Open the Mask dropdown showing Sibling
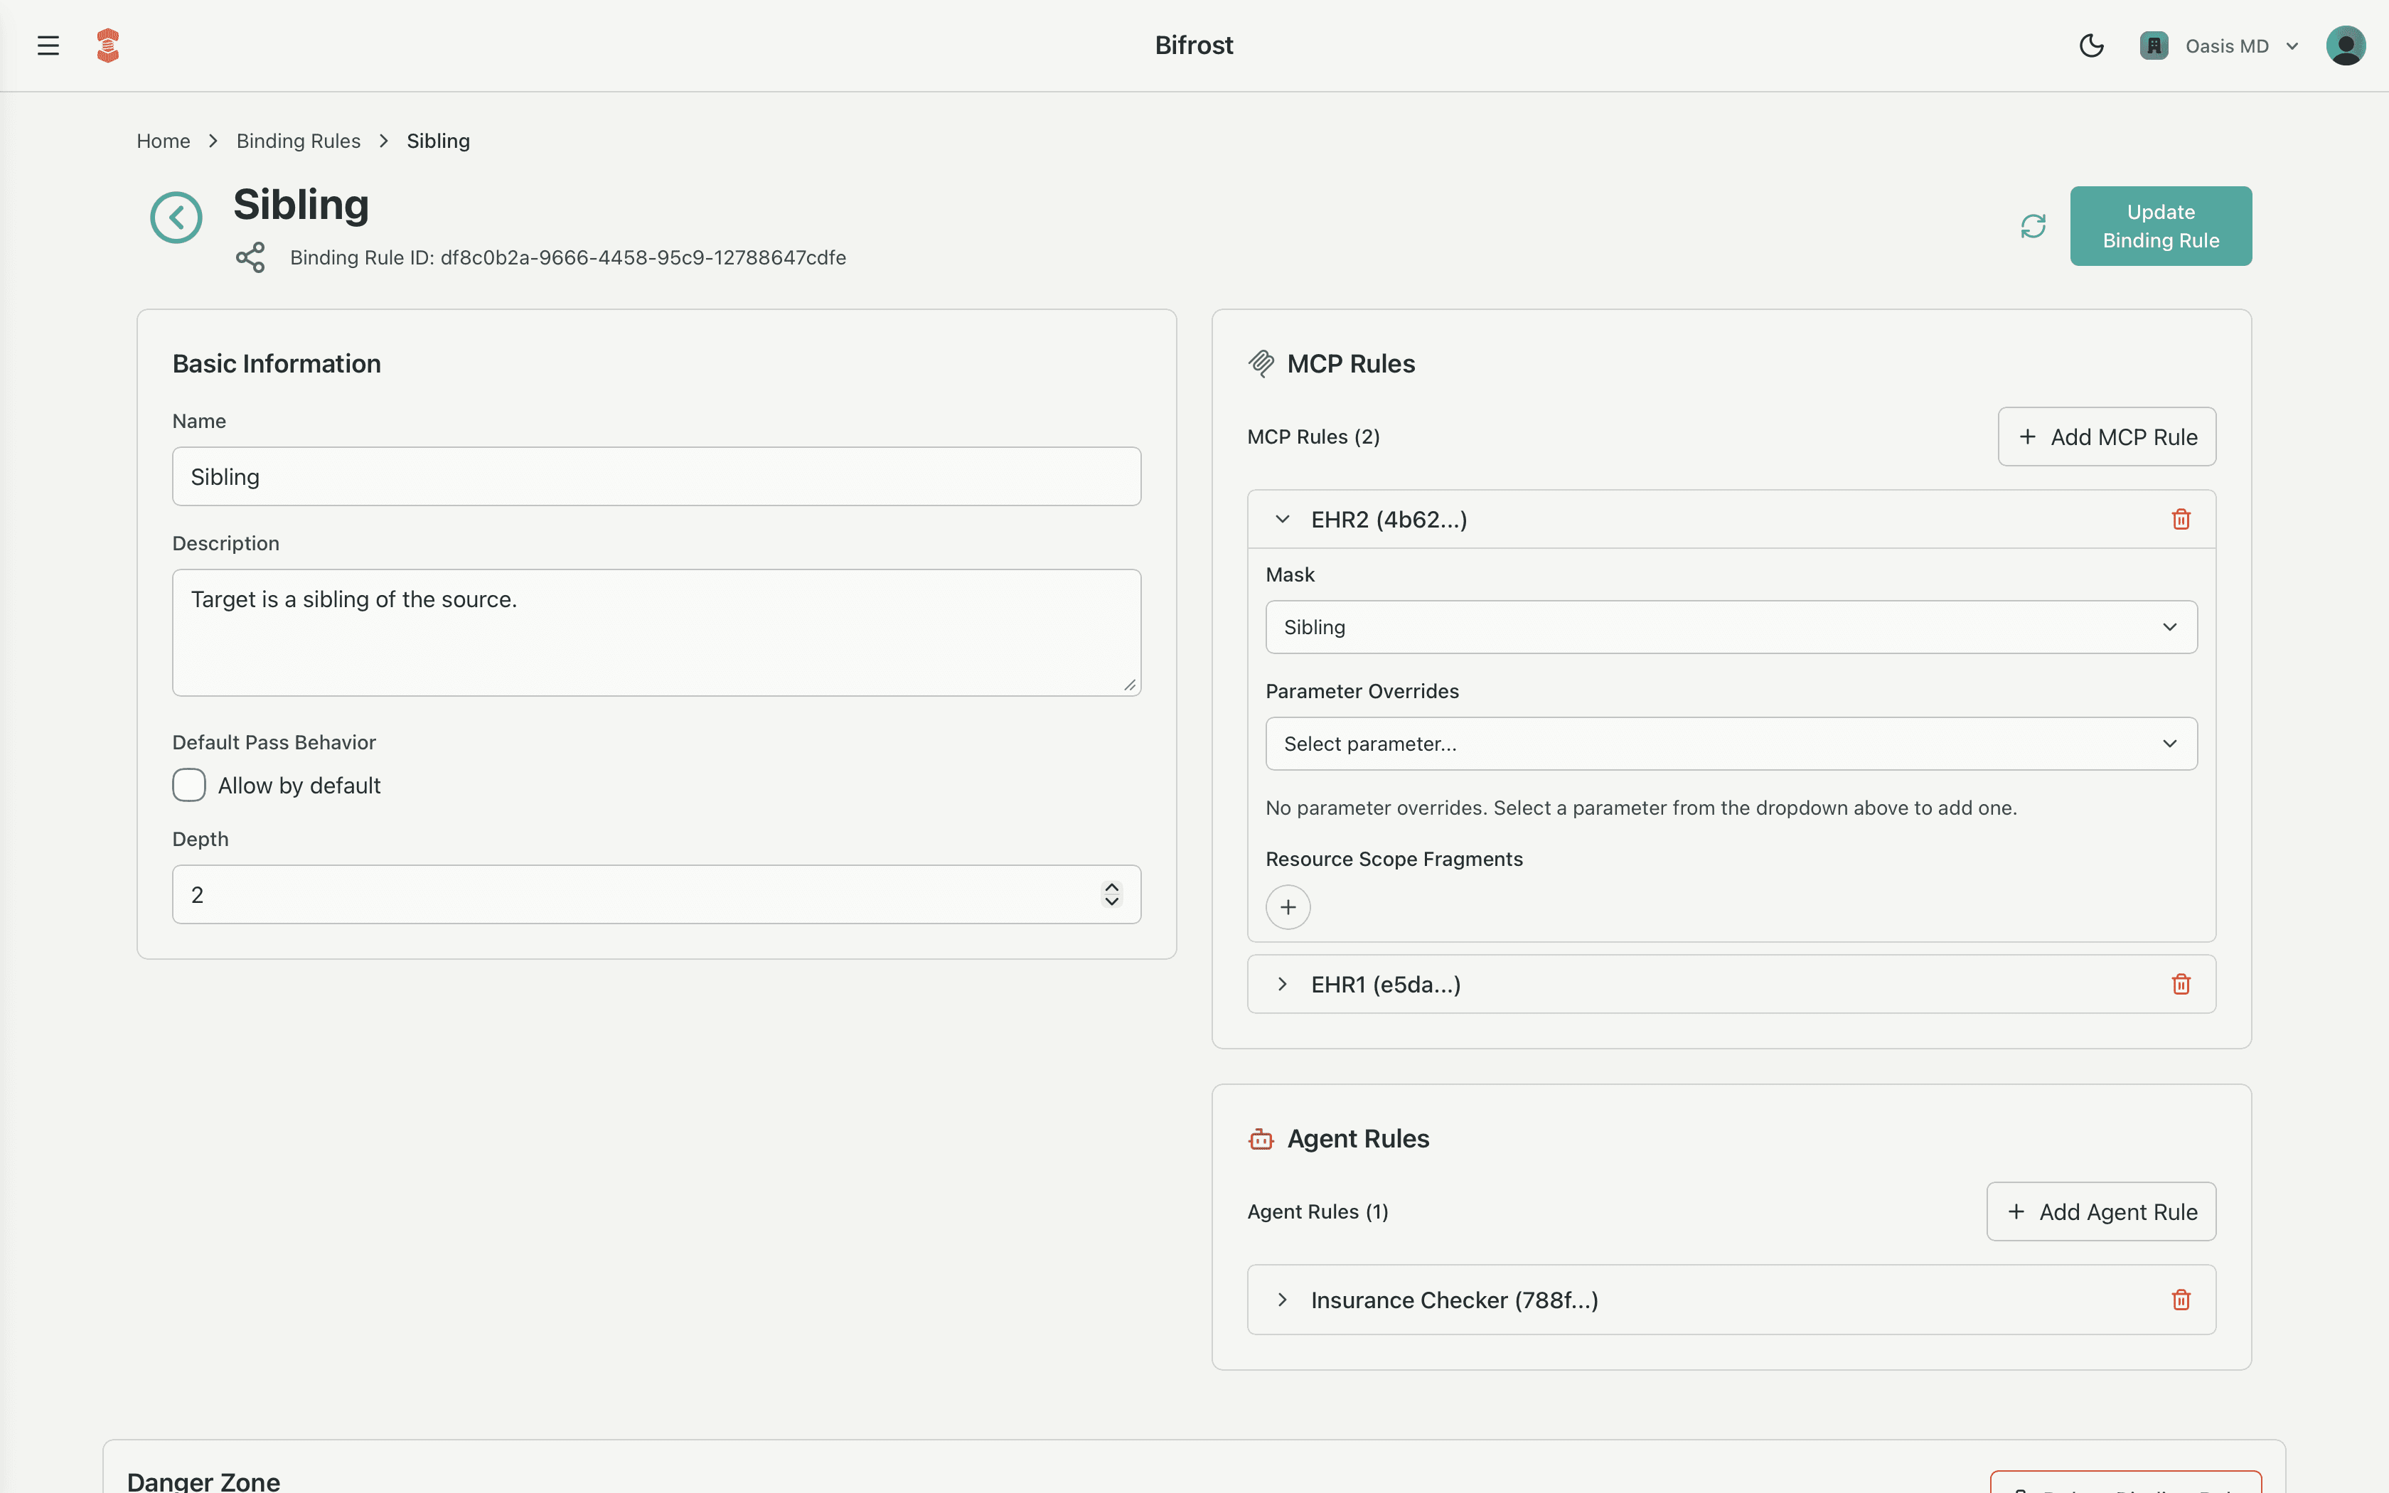The image size is (2389, 1493). coord(1731,627)
